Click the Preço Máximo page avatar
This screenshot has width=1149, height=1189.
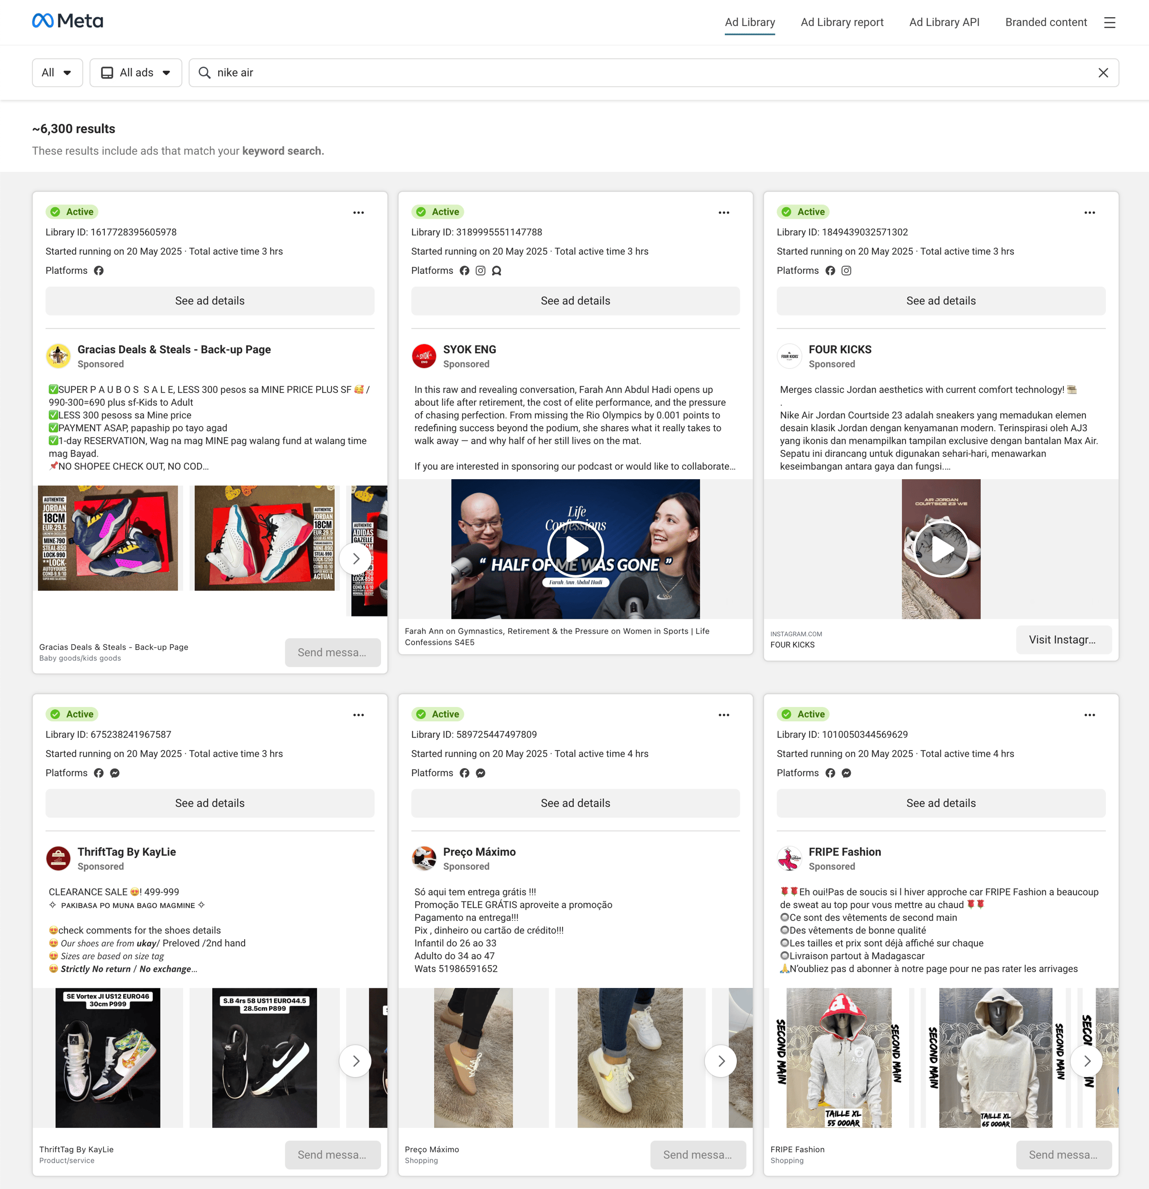pyautogui.click(x=423, y=858)
